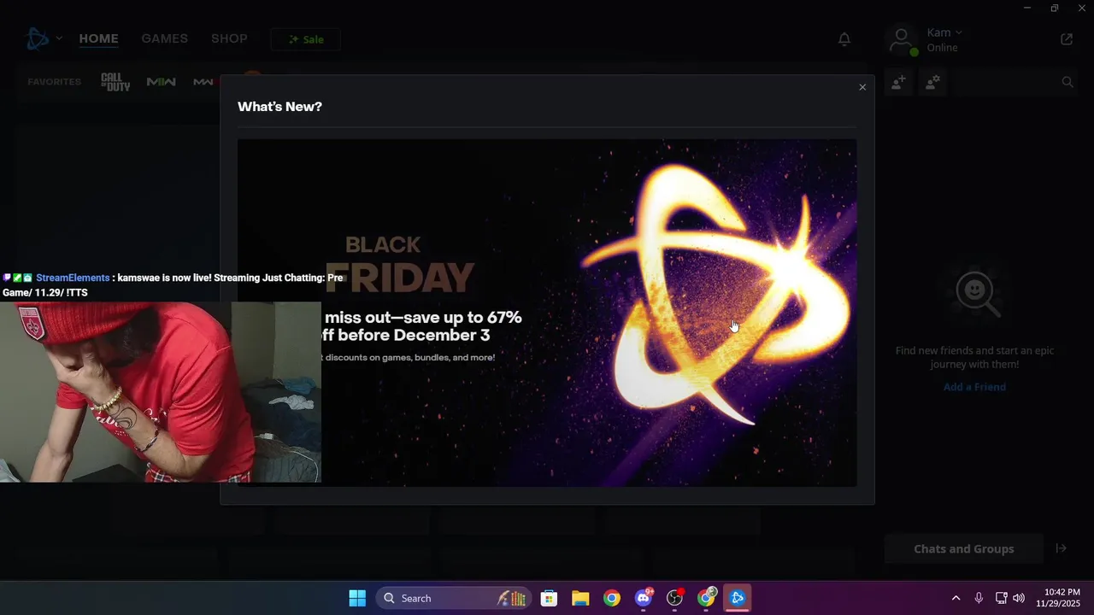Open Google Chrome from taskbar
The image size is (1094, 615).
[612, 598]
